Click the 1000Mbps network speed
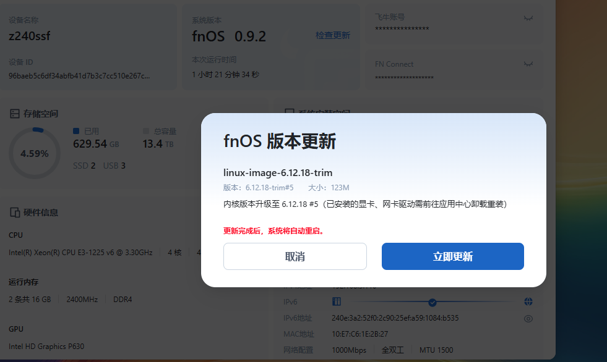Image resolution: width=607 pixels, height=362 pixels. click(349, 350)
